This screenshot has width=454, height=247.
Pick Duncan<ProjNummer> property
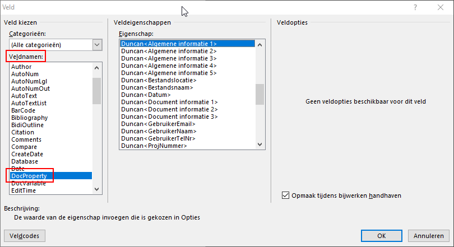154,146
